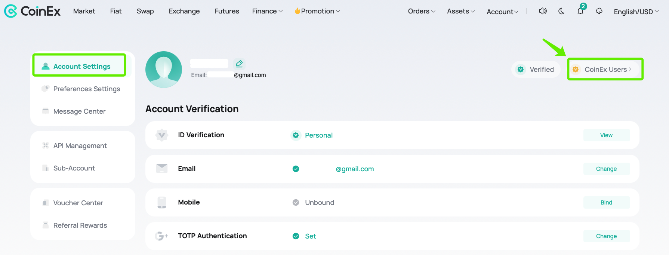Click the Message Center sidebar icon
The image size is (669, 255).
coord(46,111)
